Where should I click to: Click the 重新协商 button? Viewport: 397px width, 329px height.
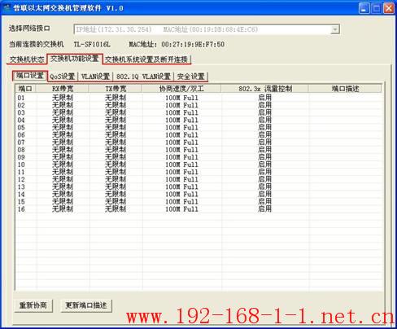[x=33, y=305]
